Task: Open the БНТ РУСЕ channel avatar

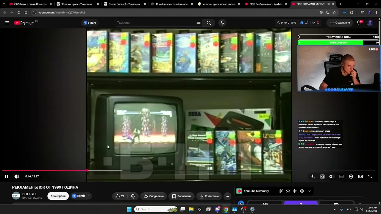Action: [x=16, y=196]
